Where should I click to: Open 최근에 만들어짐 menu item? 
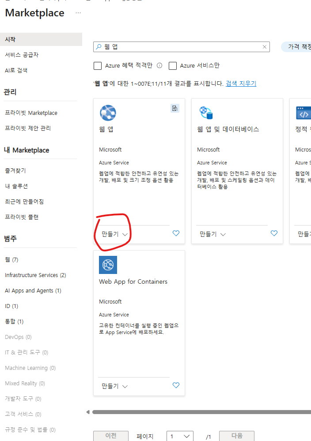(24, 201)
